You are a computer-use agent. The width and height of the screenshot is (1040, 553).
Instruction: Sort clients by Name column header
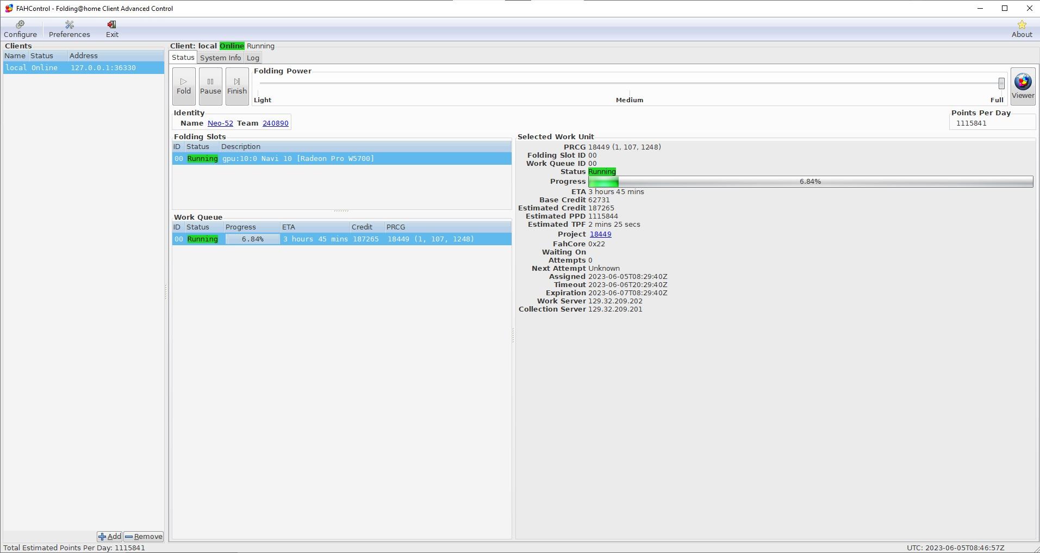point(15,56)
